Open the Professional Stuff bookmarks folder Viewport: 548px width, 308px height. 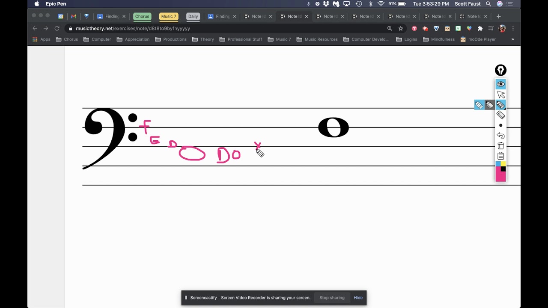click(241, 39)
